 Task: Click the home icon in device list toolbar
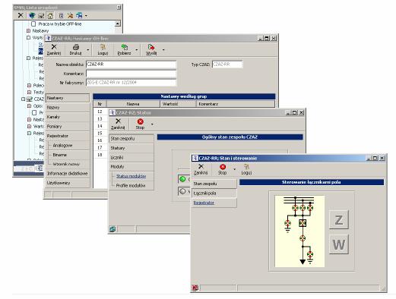pos(50,16)
